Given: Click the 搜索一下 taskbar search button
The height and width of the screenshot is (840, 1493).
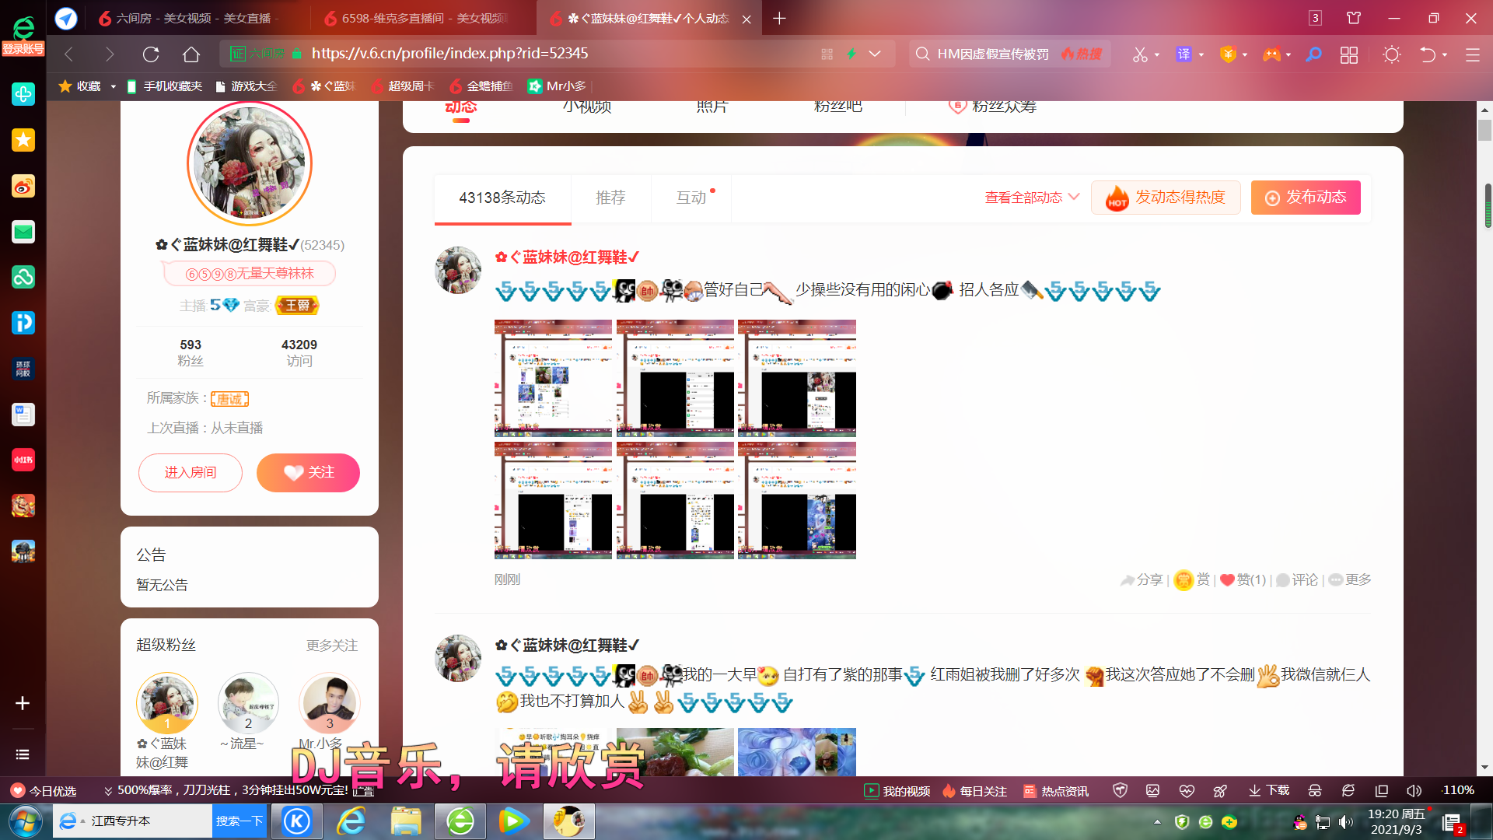Looking at the screenshot, I should [240, 821].
